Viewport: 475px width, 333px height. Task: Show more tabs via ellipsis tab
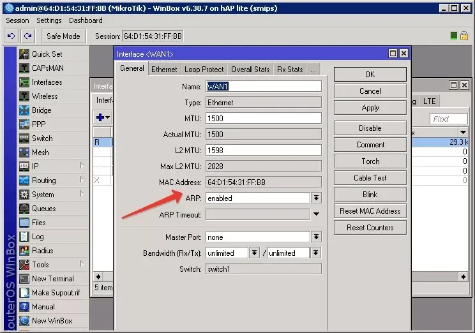pos(313,70)
